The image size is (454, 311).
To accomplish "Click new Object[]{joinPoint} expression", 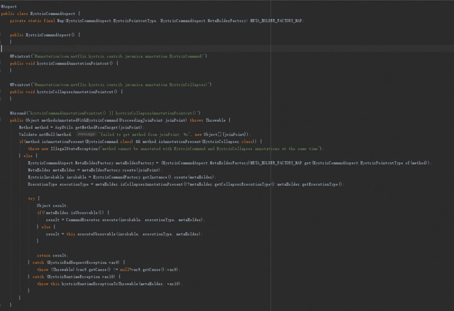I will (222, 135).
